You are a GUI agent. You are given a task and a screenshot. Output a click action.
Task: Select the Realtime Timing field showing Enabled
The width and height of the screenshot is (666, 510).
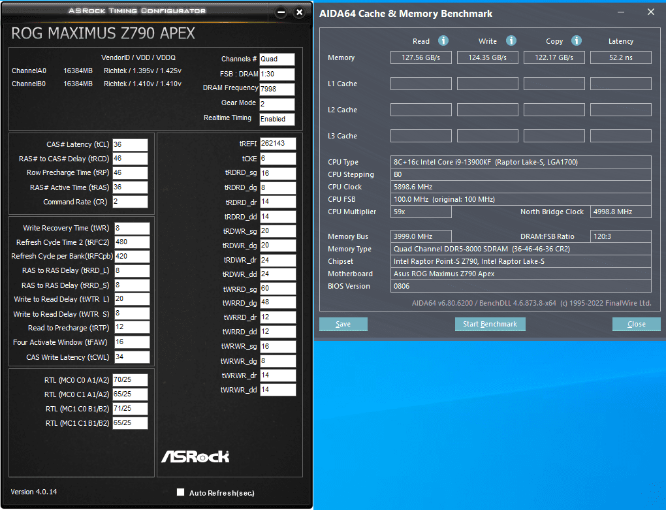pos(277,120)
